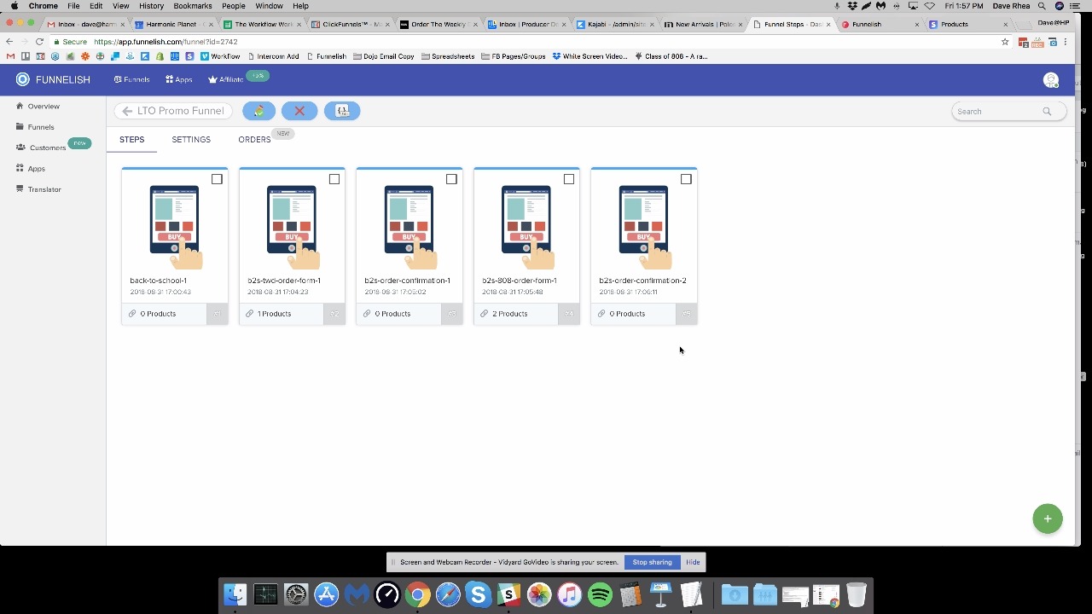This screenshot has width=1092, height=614.
Task: Open the user profile avatar icon
Action: (1050, 80)
